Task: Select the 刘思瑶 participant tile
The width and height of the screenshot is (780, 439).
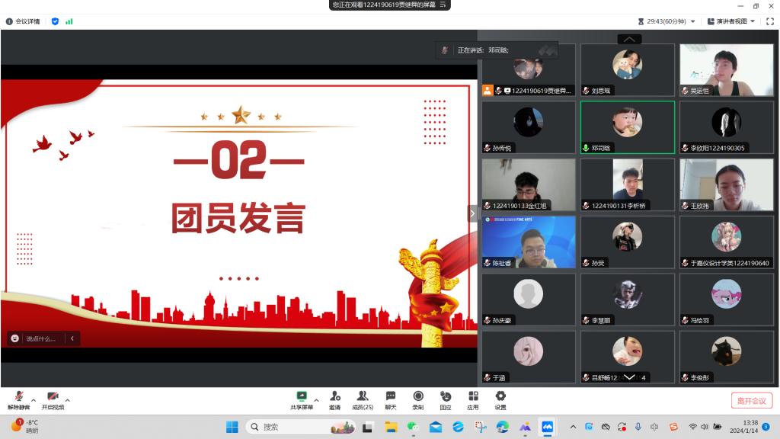Action: point(628,69)
